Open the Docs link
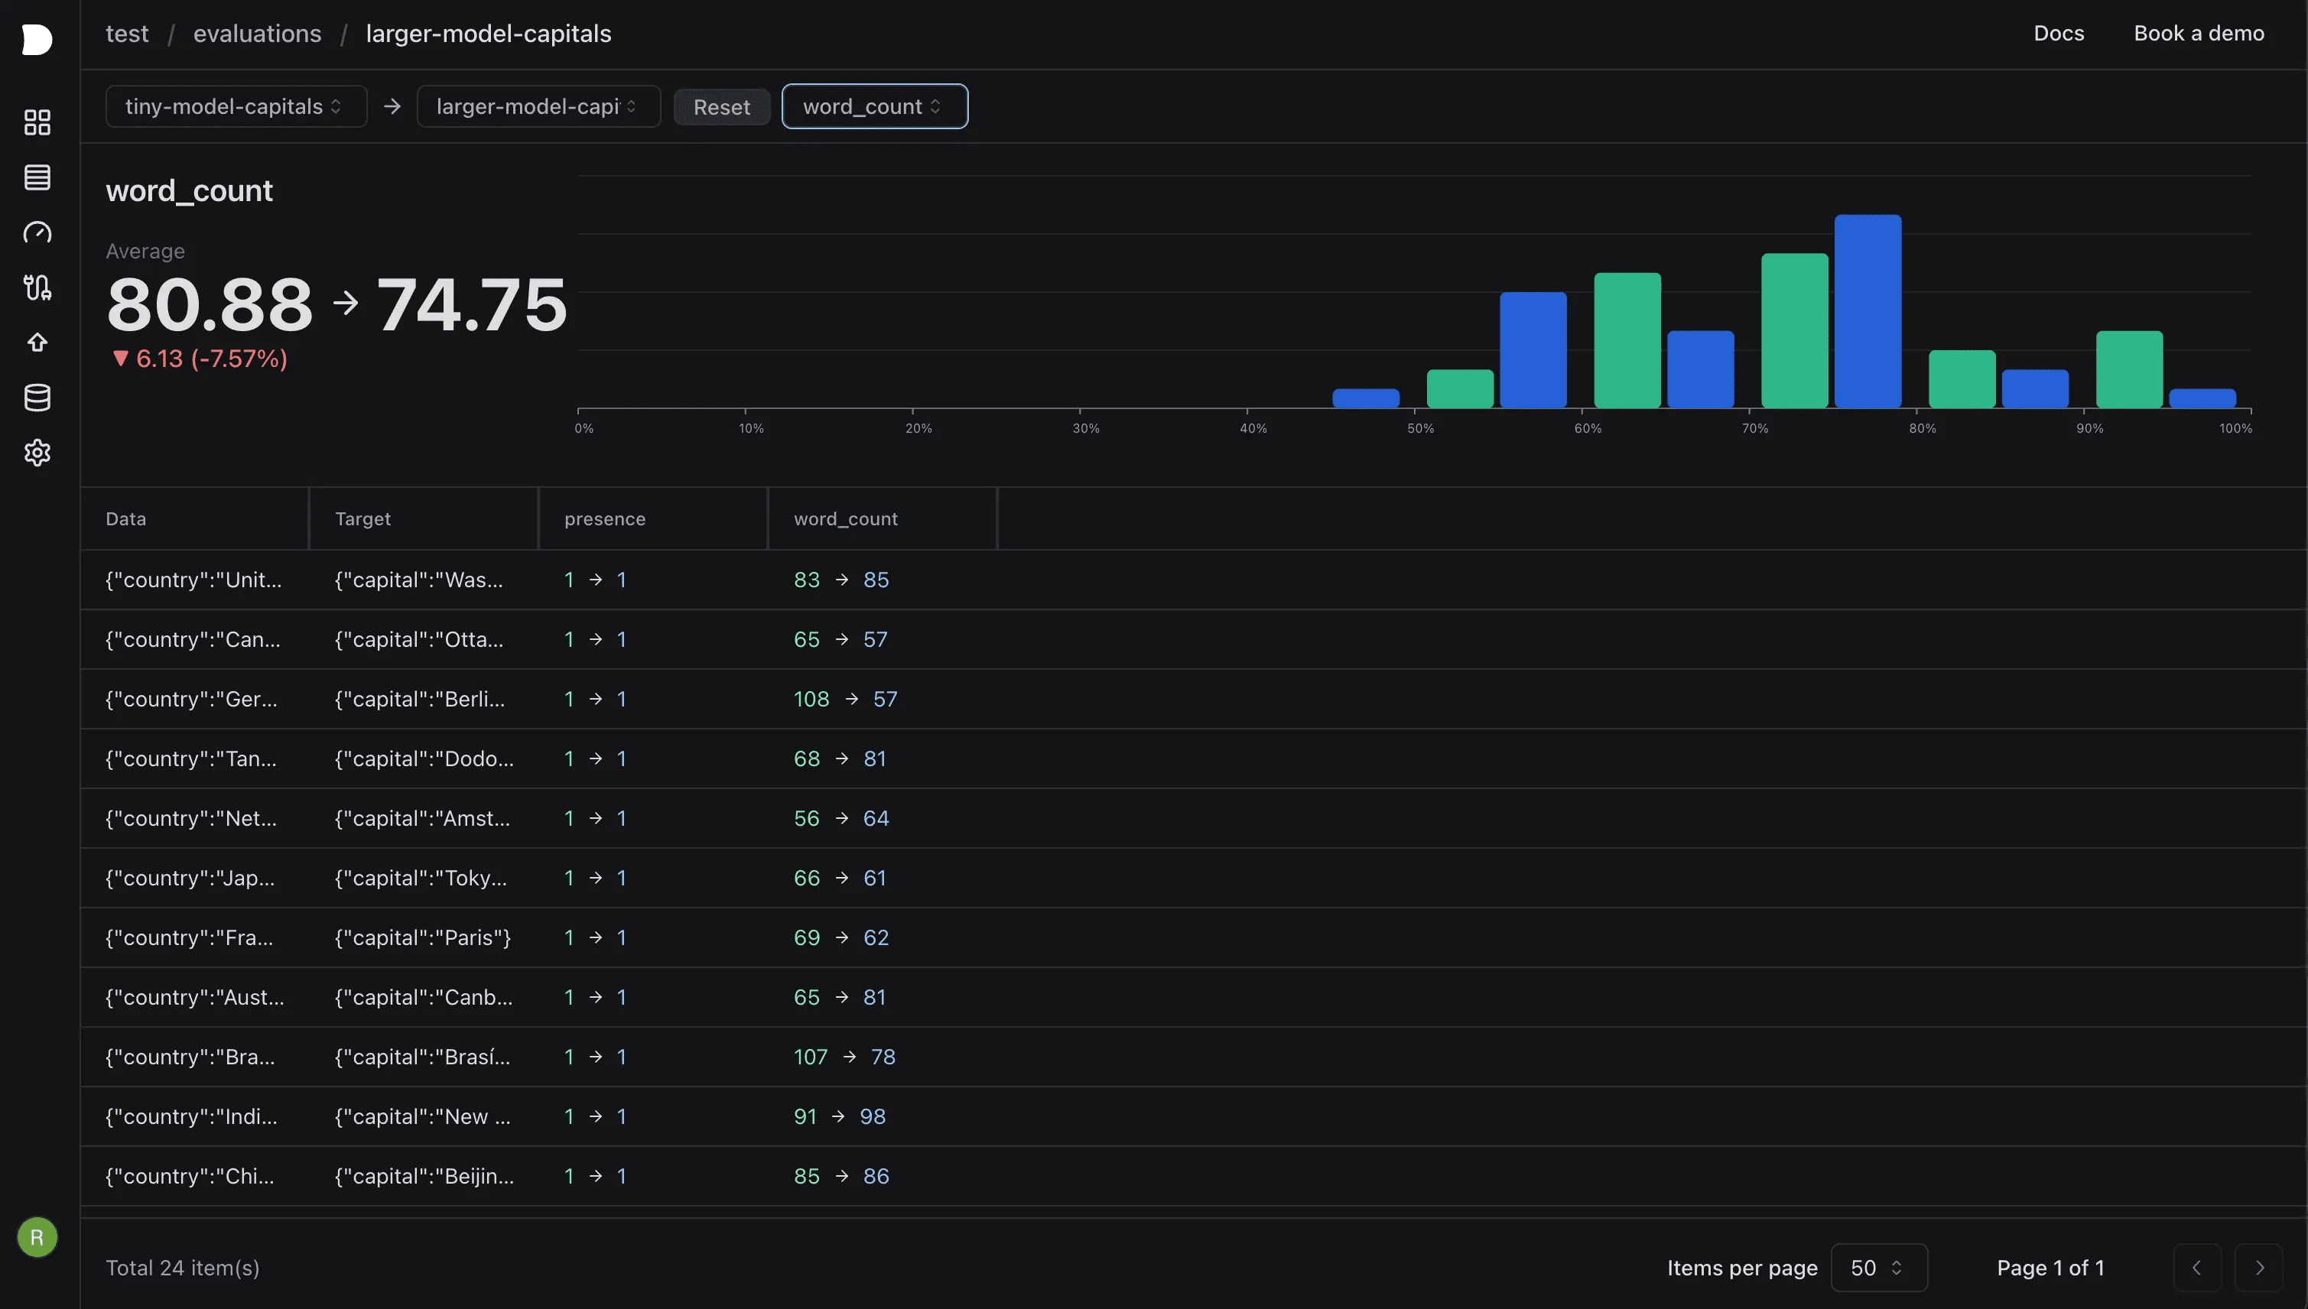This screenshot has width=2308, height=1309. [2058, 34]
